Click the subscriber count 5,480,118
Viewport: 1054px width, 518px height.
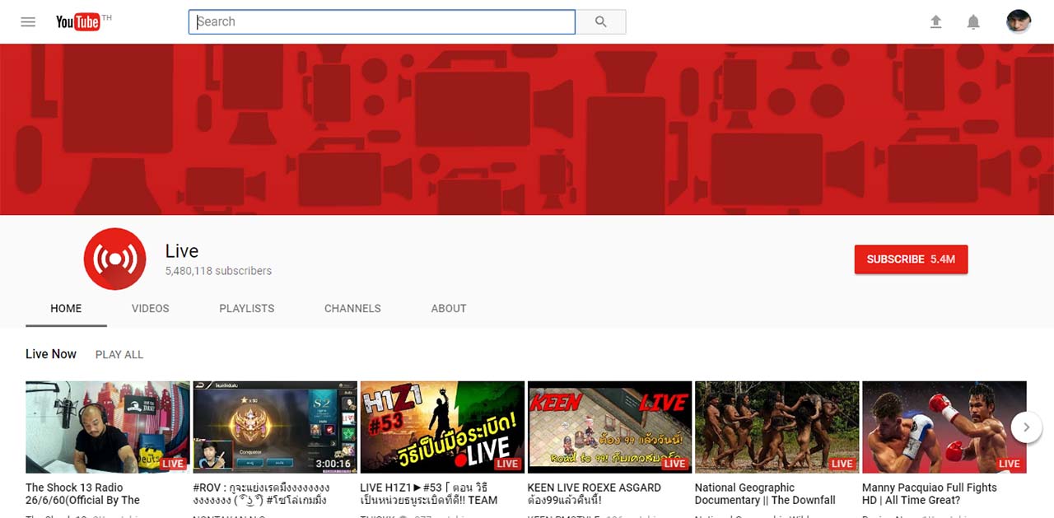217,270
